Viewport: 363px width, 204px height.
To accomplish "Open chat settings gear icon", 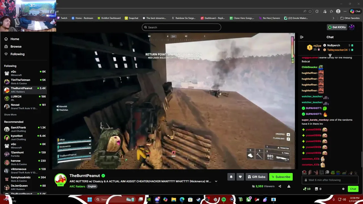I will [x=343, y=189].
